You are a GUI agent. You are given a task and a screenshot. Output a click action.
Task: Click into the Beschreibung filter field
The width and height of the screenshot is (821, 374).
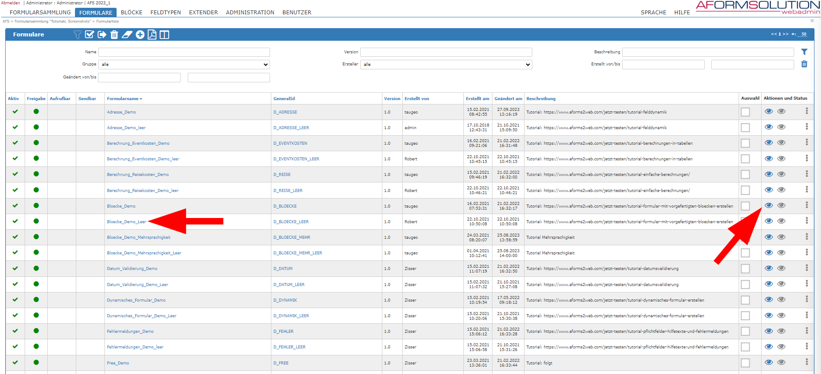(708, 52)
